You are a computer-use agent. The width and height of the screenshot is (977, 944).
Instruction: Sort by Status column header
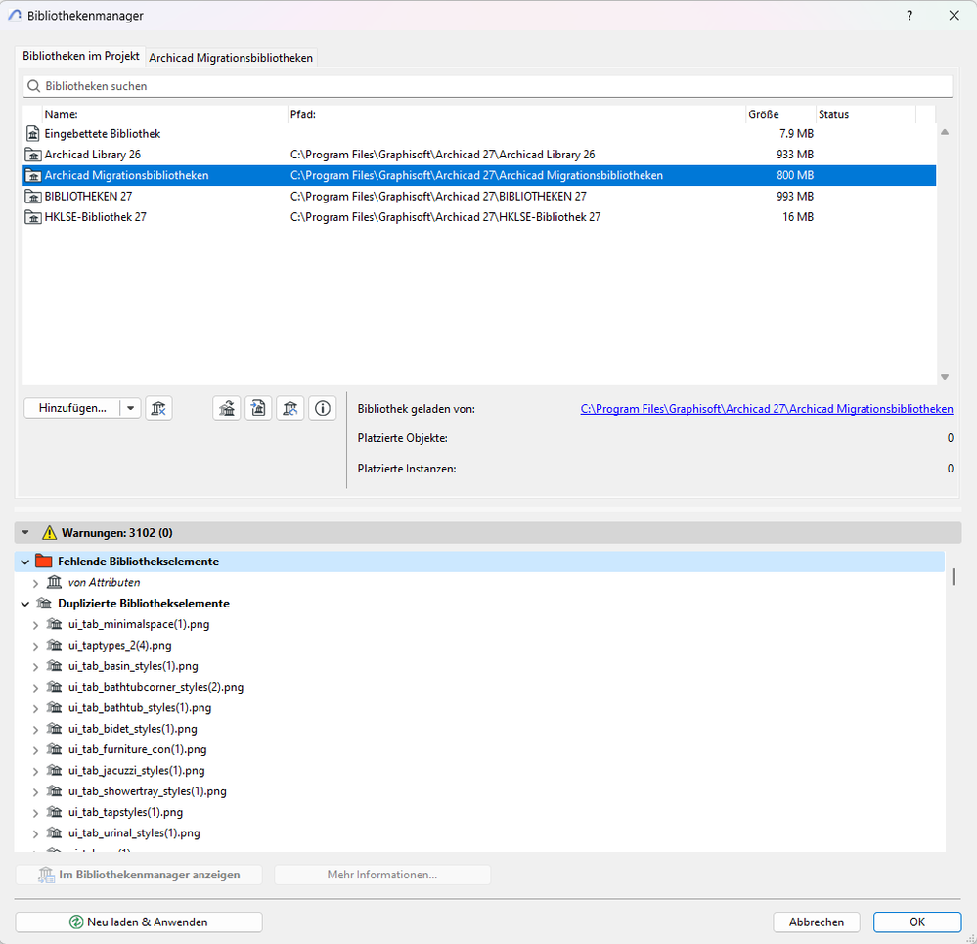tap(866, 114)
